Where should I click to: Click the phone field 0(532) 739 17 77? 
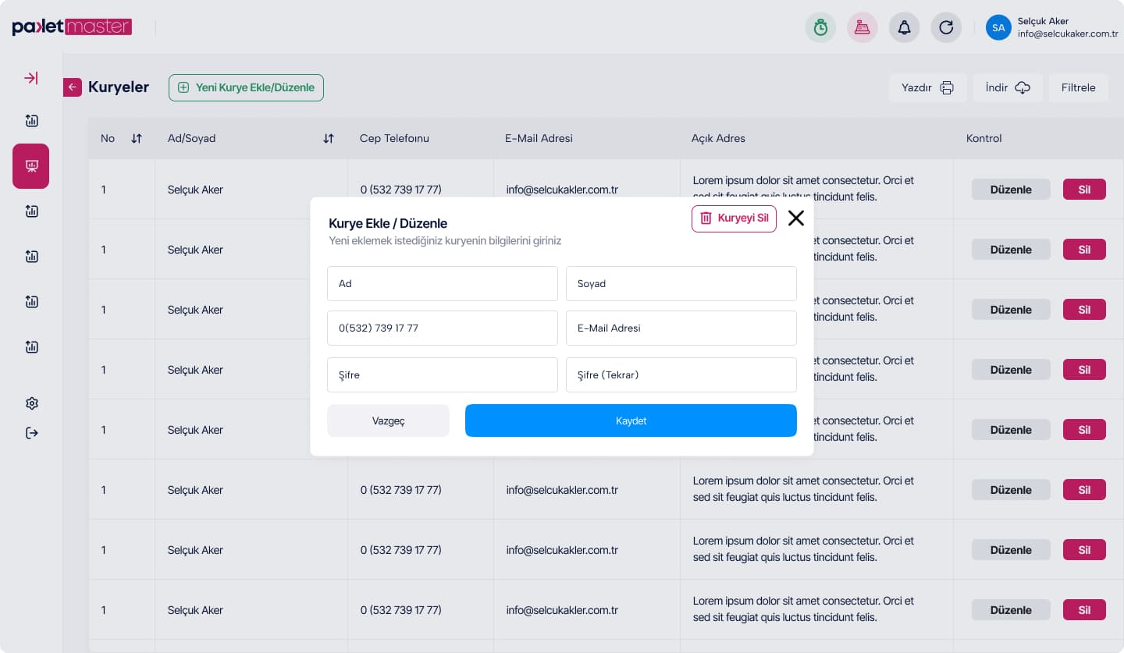443,328
